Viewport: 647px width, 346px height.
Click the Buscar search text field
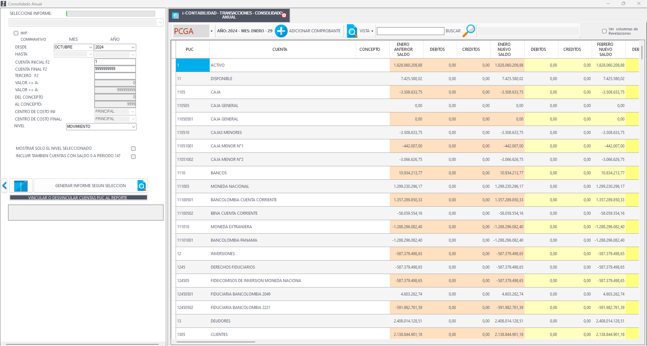tap(410, 31)
